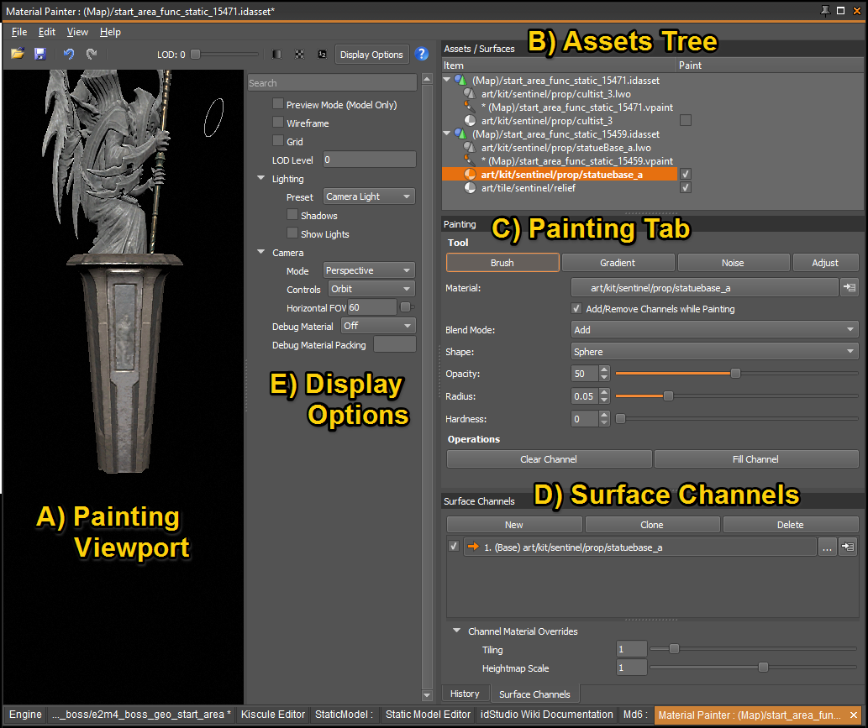Open the File menu
The width and height of the screenshot is (868, 728).
(x=19, y=32)
